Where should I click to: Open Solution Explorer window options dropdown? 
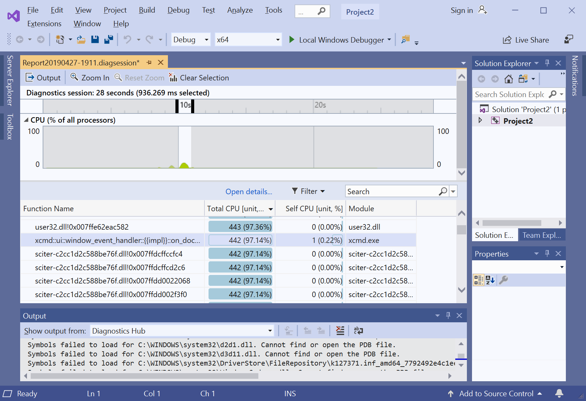537,63
